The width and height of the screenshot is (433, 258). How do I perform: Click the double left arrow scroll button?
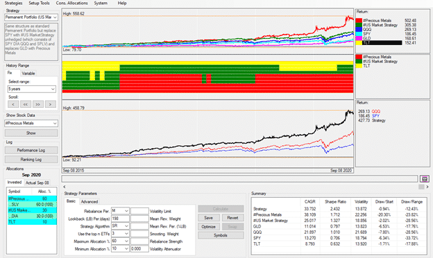point(26,104)
